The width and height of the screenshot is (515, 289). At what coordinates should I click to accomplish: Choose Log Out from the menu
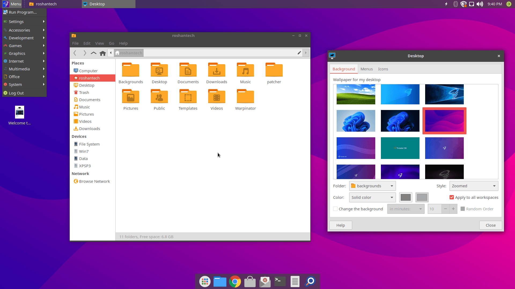click(x=24, y=93)
